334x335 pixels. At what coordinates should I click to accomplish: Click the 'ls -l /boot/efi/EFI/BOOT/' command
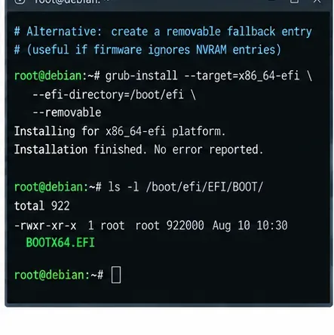click(185, 187)
